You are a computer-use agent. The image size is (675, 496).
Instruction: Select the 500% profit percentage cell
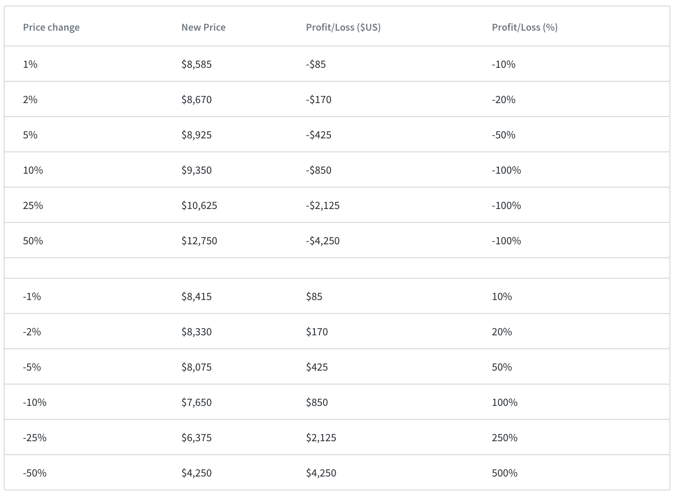pos(504,473)
